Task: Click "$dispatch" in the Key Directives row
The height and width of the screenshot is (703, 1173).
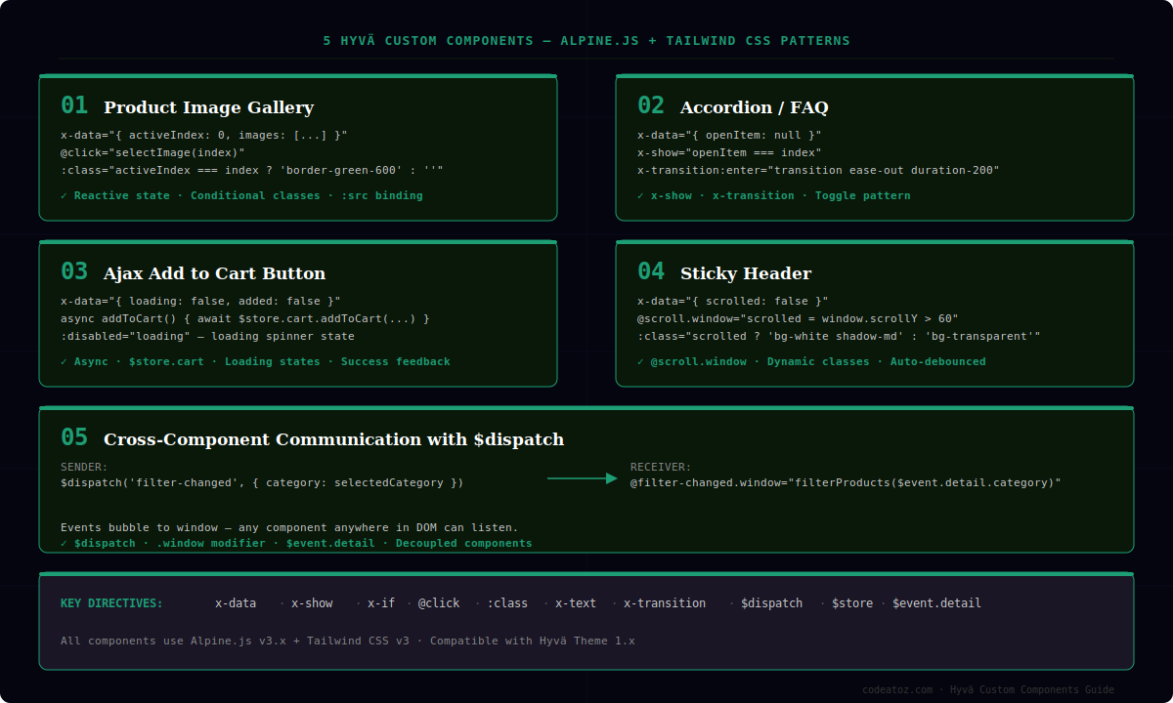Action: pos(772,603)
